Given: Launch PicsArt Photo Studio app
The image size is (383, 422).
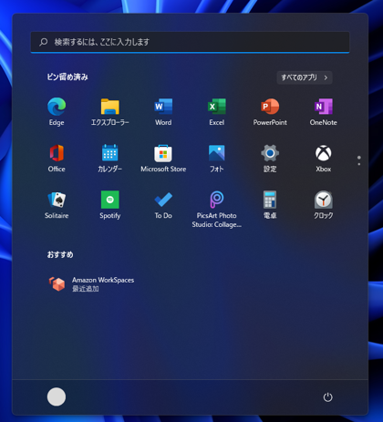Looking at the screenshot, I should pyautogui.click(x=217, y=209).
